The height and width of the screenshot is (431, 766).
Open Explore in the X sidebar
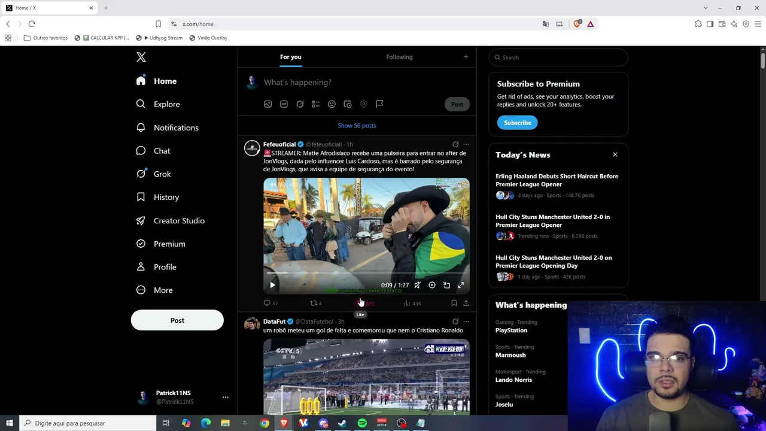[158, 104]
